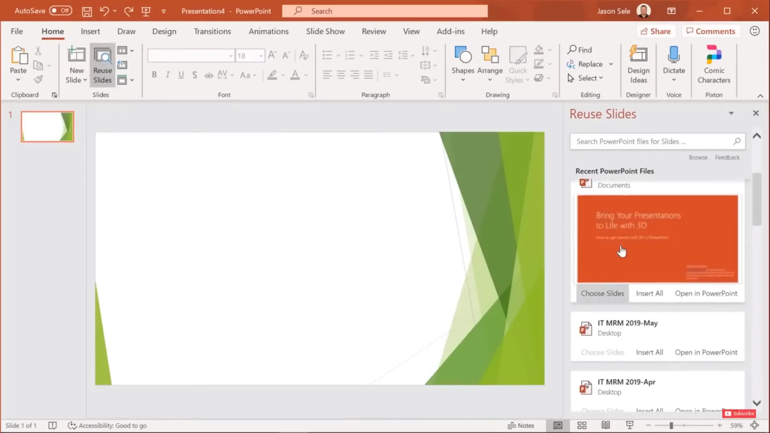The image size is (770, 433).
Task: Switch to Slide Sorter view
Action: pyautogui.click(x=582, y=425)
